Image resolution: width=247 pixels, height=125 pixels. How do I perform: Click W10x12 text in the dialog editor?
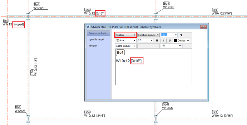[123, 61]
